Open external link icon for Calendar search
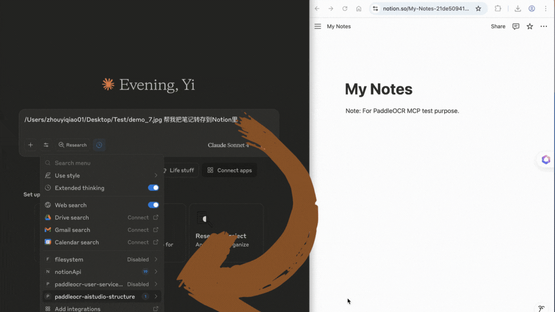This screenshot has height=312, width=555. (156, 242)
